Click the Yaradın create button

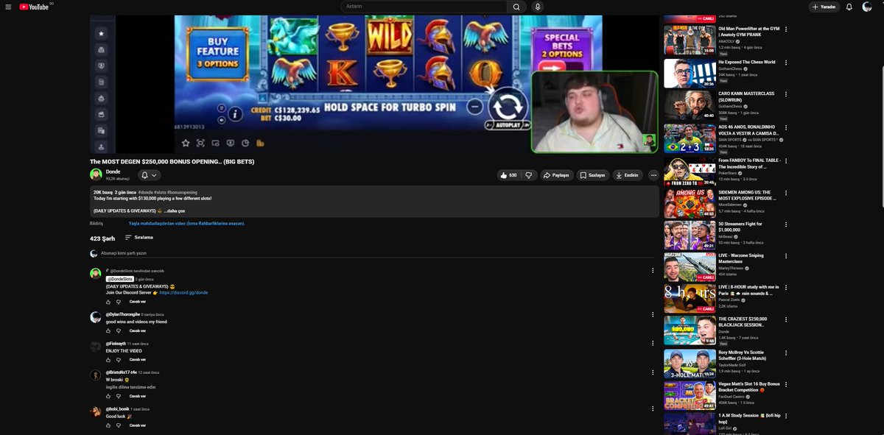(x=824, y=7)
